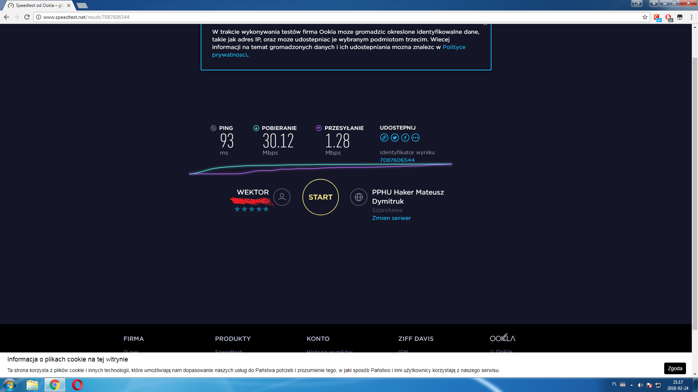Click the UDOSTEPNIJ label
This screenshot has height=392, width=698.
(398, 128)
